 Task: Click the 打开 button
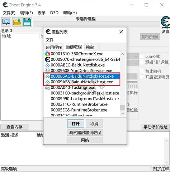(x=76, y=124)
